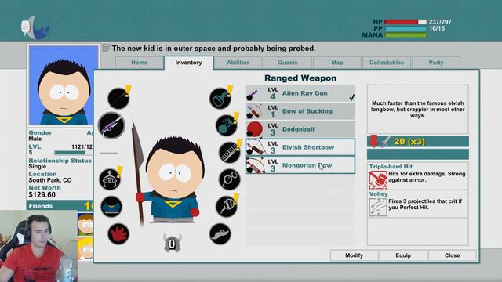The height and width of the screenshot is (282, 502).
Task: Open the helmet equipment slot
Action: [110, 179]
